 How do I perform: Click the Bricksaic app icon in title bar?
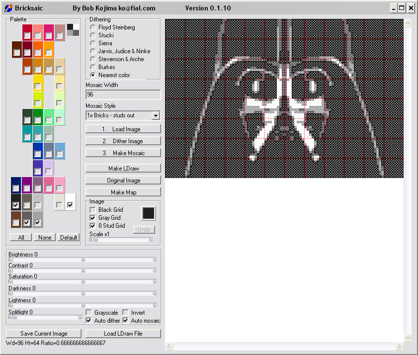(8, 8)
